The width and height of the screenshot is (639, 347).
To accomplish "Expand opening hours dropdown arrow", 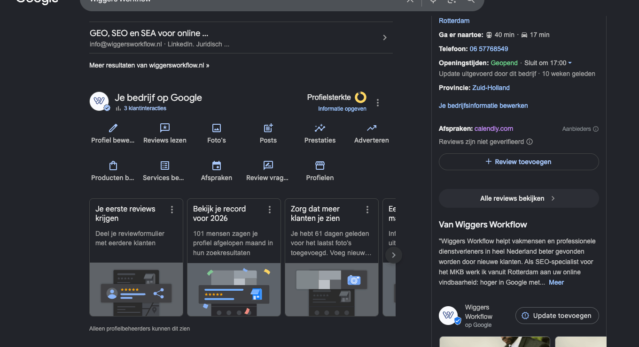I will click(570, 63).
